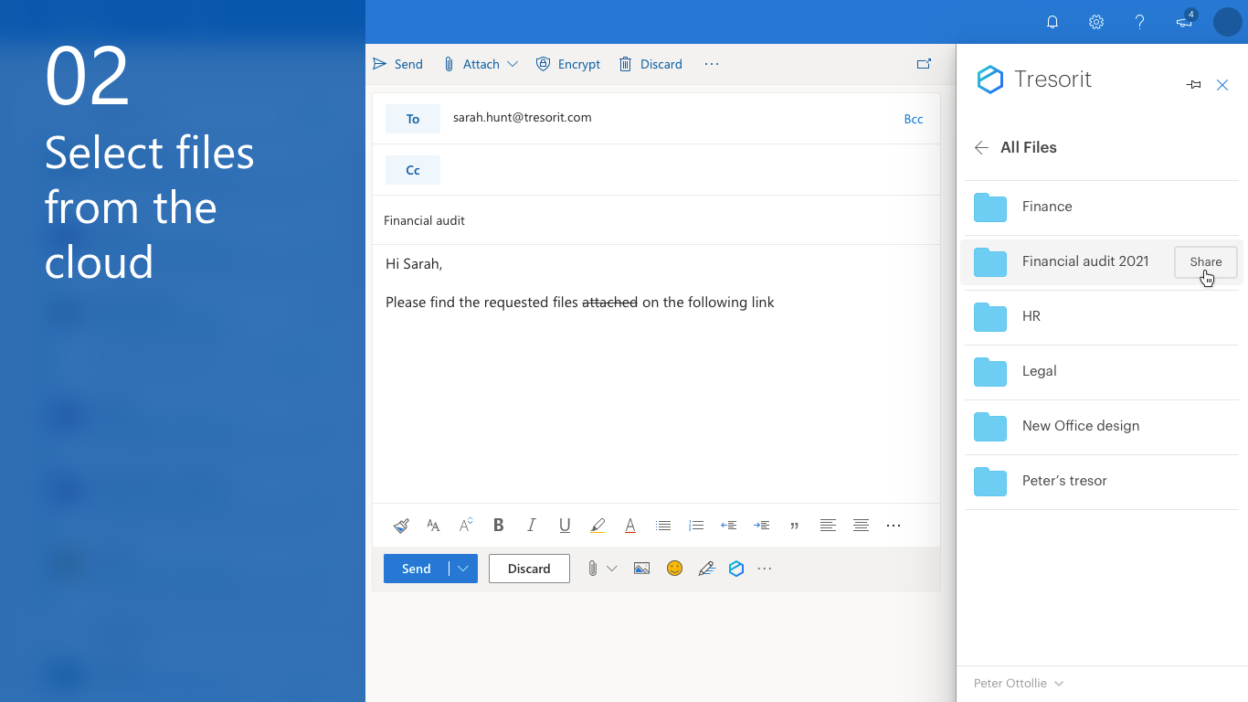This screenshot has width=1248, height=702.
Task: Open the Legal folder
Action: click(x=1102, y=372)
